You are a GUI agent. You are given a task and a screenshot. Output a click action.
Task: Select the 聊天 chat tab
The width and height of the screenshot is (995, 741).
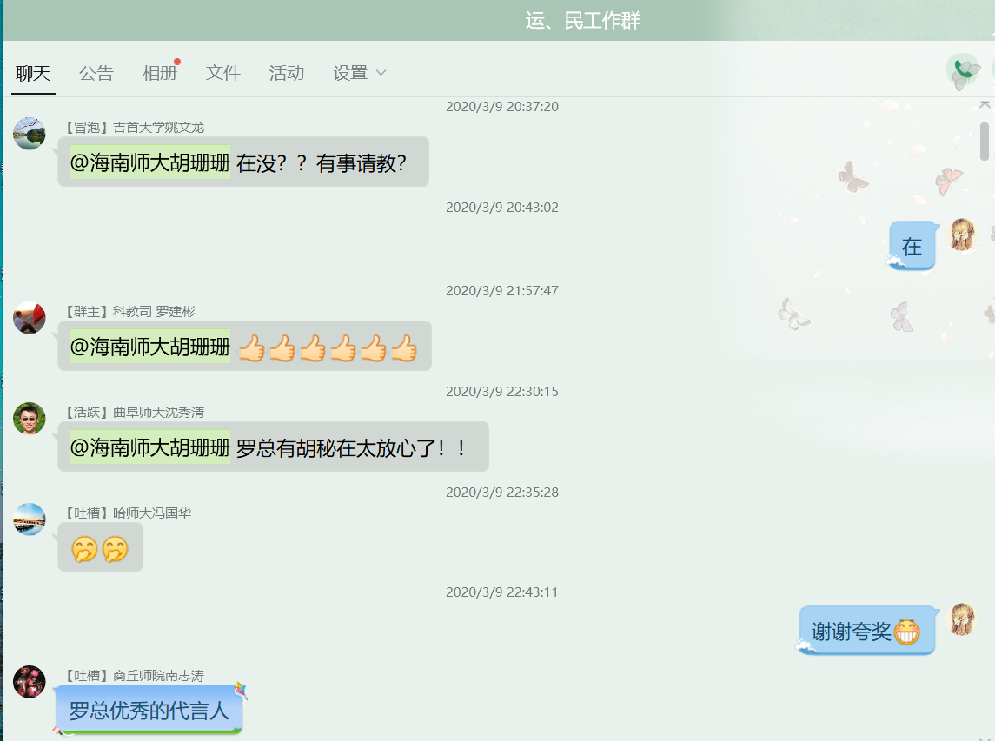coord(32,73)
